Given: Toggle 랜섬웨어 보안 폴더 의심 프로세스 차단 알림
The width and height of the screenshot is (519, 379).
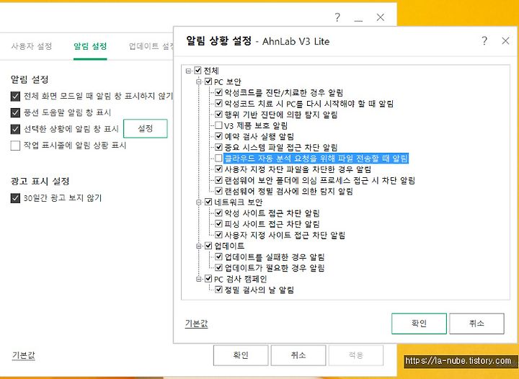Looking at the screenshot, I should pyautogui.click(x=218, y=180).
